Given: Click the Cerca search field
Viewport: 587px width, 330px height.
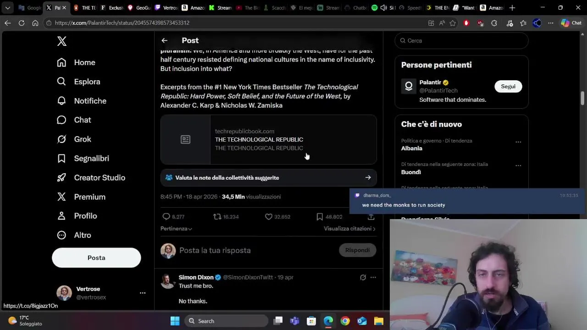Looking at the screenshot, I should pos(461,41).
